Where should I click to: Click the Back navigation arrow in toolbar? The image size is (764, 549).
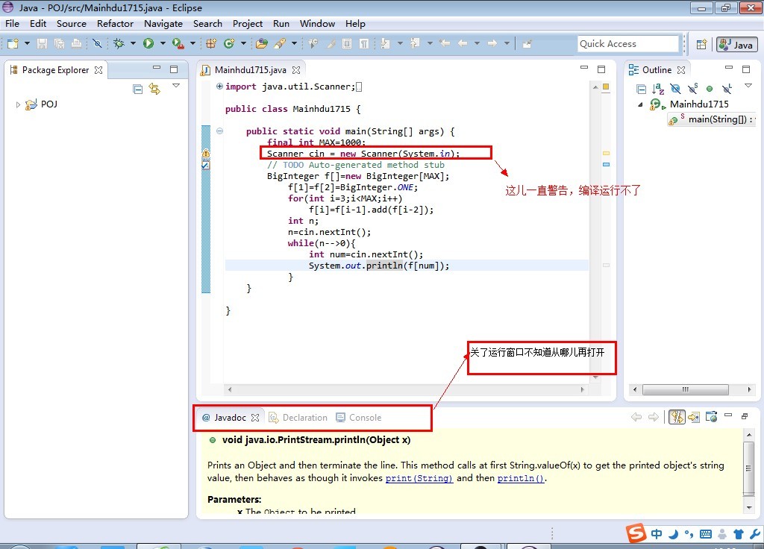[x=463, y=44]
